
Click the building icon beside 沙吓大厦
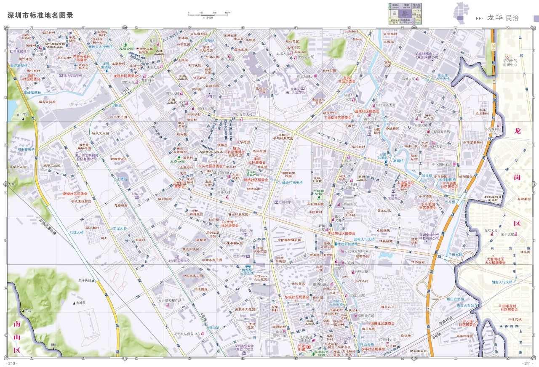353,272
